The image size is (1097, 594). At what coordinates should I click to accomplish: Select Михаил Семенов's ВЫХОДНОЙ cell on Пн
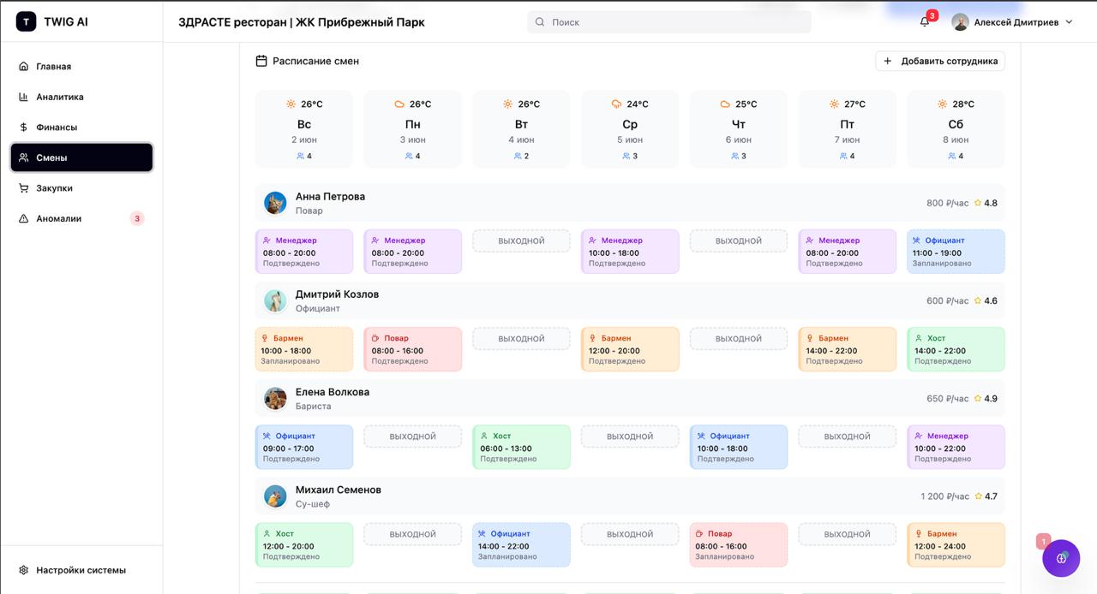[x=412, y=533]
